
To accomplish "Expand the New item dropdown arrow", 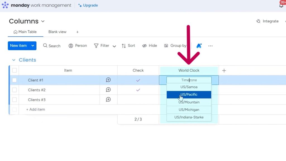I will [33, 46].
